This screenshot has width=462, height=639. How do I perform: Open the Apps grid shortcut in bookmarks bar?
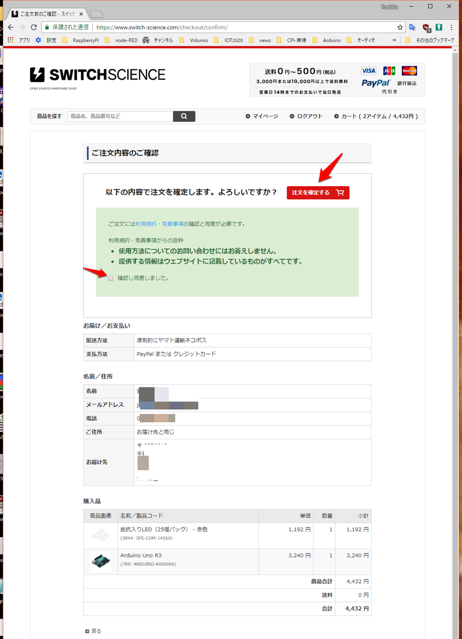coord(10,40)
